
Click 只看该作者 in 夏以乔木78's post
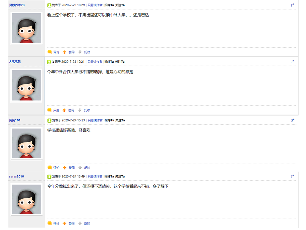[95, 5]
